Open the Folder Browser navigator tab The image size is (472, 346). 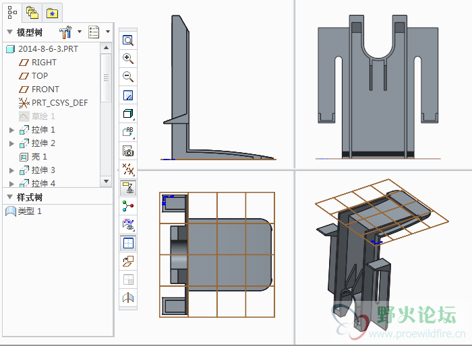point(32,13)
